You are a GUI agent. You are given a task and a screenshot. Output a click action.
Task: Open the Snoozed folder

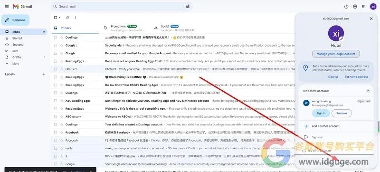pyautogui.click(x=23, y=45)
